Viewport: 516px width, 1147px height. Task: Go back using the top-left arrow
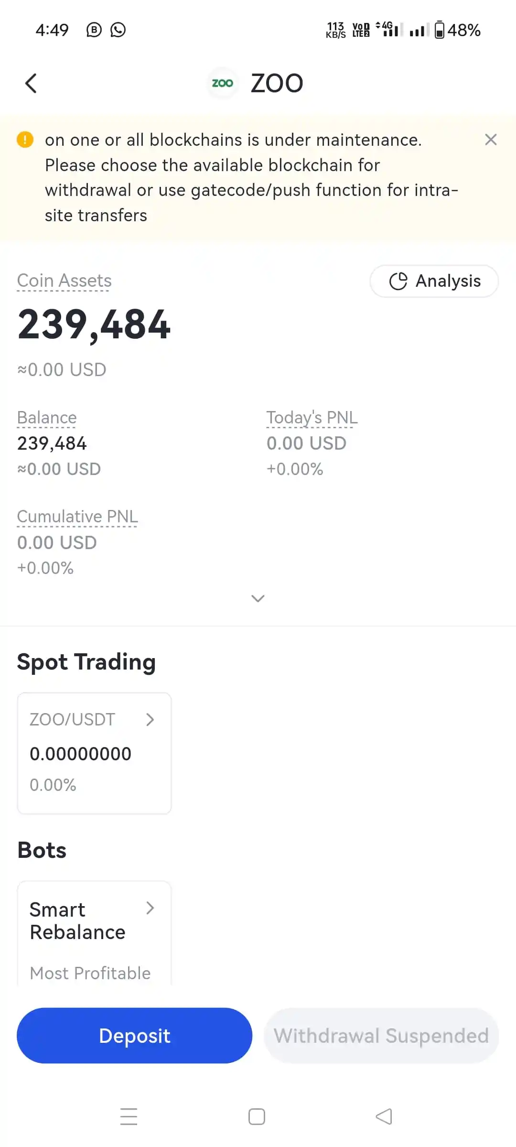click(x=31, y=83)
